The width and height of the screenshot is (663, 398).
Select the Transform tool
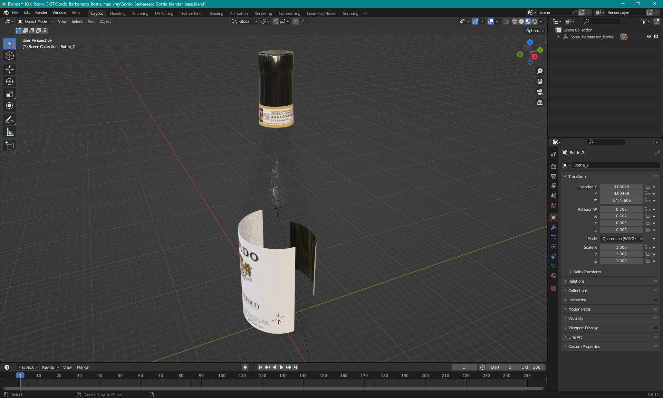tap(10, 106)
